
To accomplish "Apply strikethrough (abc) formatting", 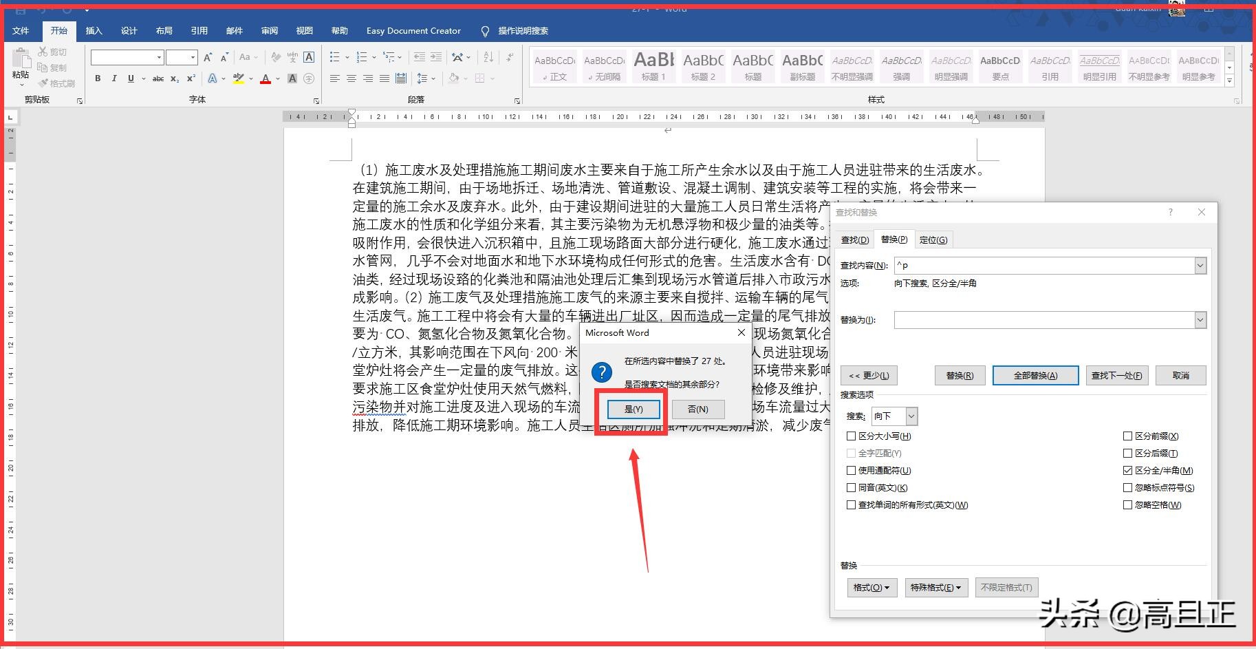I will 158,78.
